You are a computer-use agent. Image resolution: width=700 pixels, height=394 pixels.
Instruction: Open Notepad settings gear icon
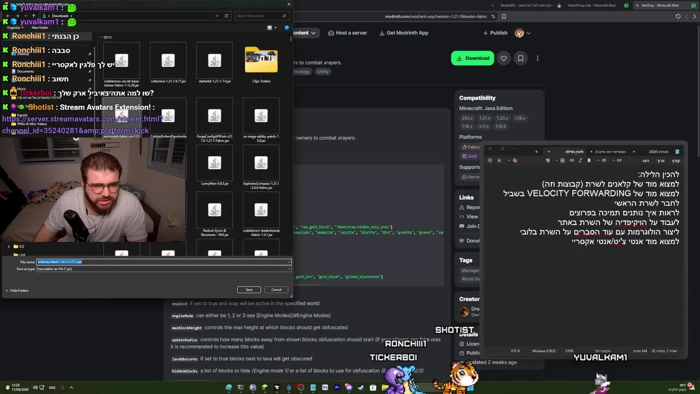(490, 160)
